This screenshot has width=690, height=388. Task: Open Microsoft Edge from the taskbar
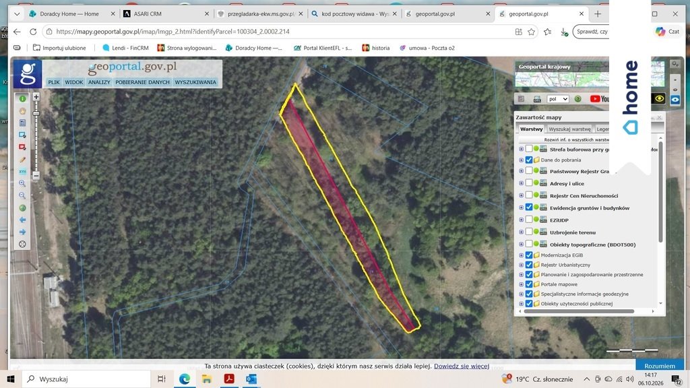click(x=185, y=379)
